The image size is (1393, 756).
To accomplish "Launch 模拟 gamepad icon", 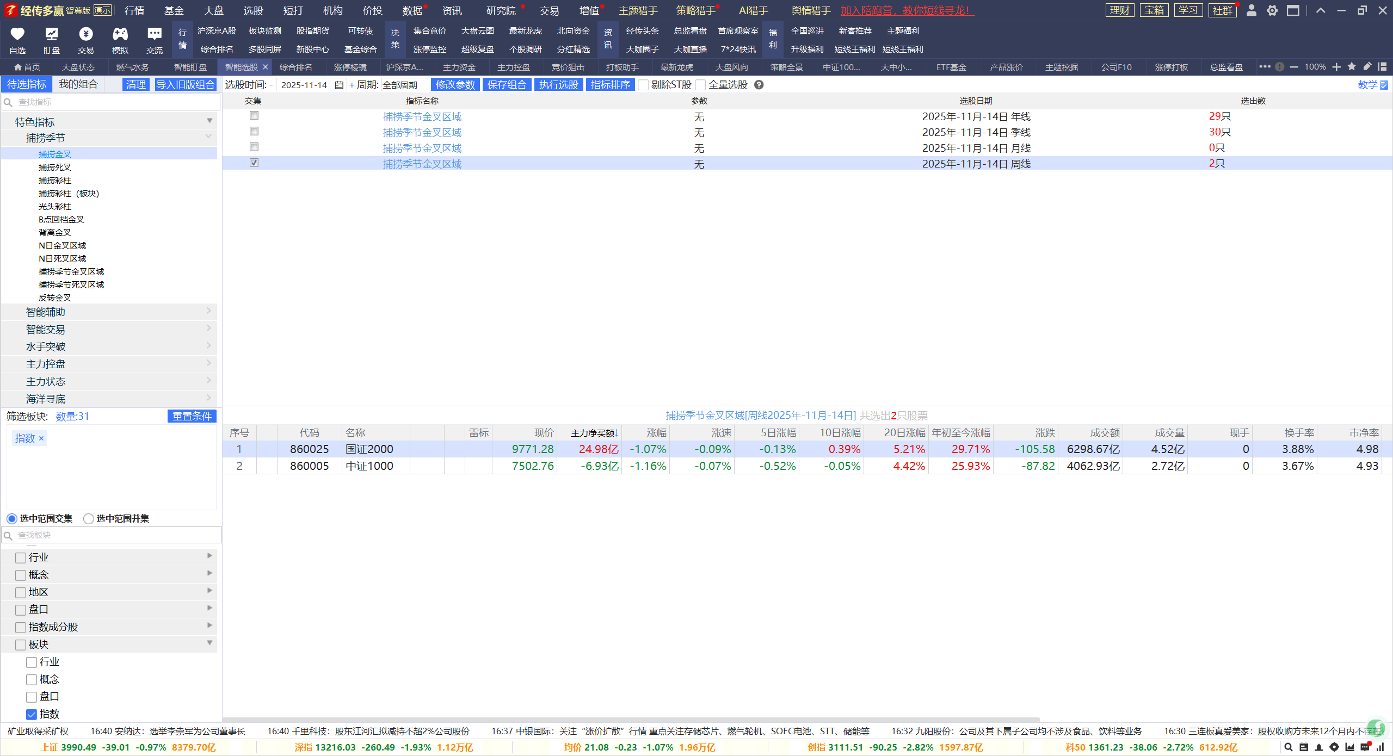I will pos(120,34).
